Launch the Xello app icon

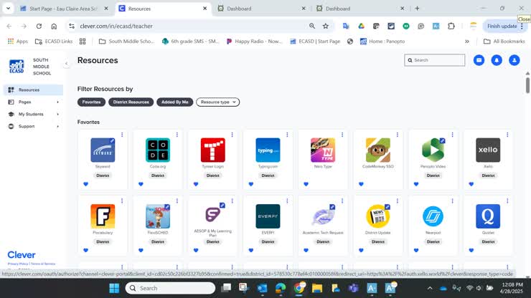488,150
